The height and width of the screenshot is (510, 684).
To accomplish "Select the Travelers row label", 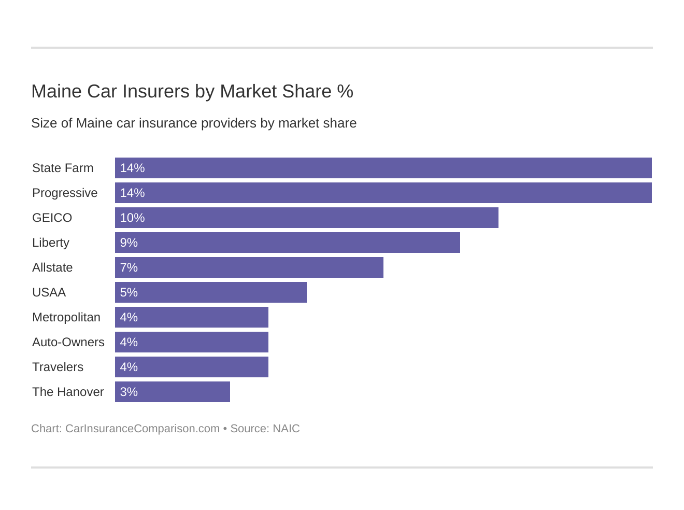I will 58,367.
